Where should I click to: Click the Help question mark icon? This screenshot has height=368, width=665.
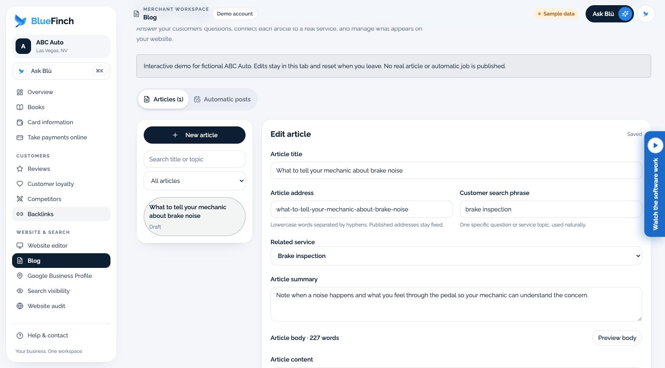point(20,335)
